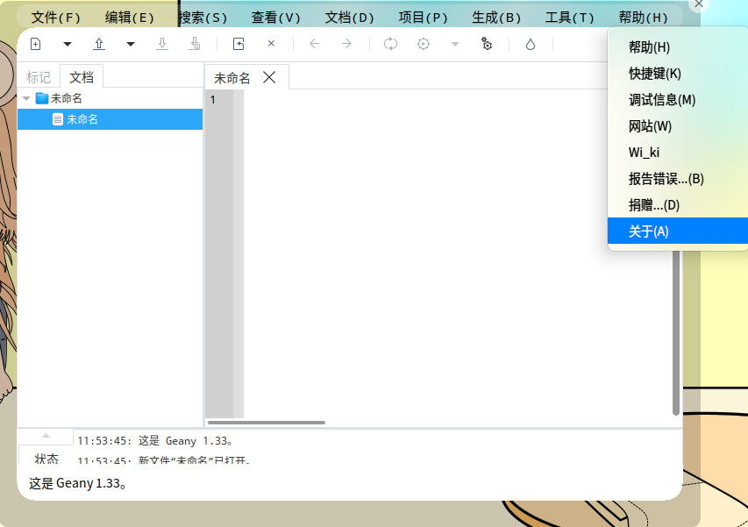Screen dimensions: 748x527
Task: Click the revert file toolbar icon
Action: tap(239, 45)
